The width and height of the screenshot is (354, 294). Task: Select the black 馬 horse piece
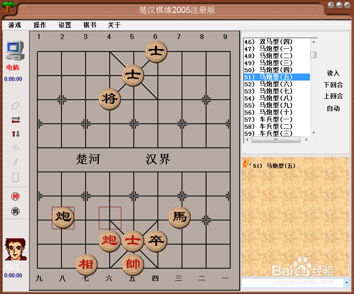tap(180, 218)
